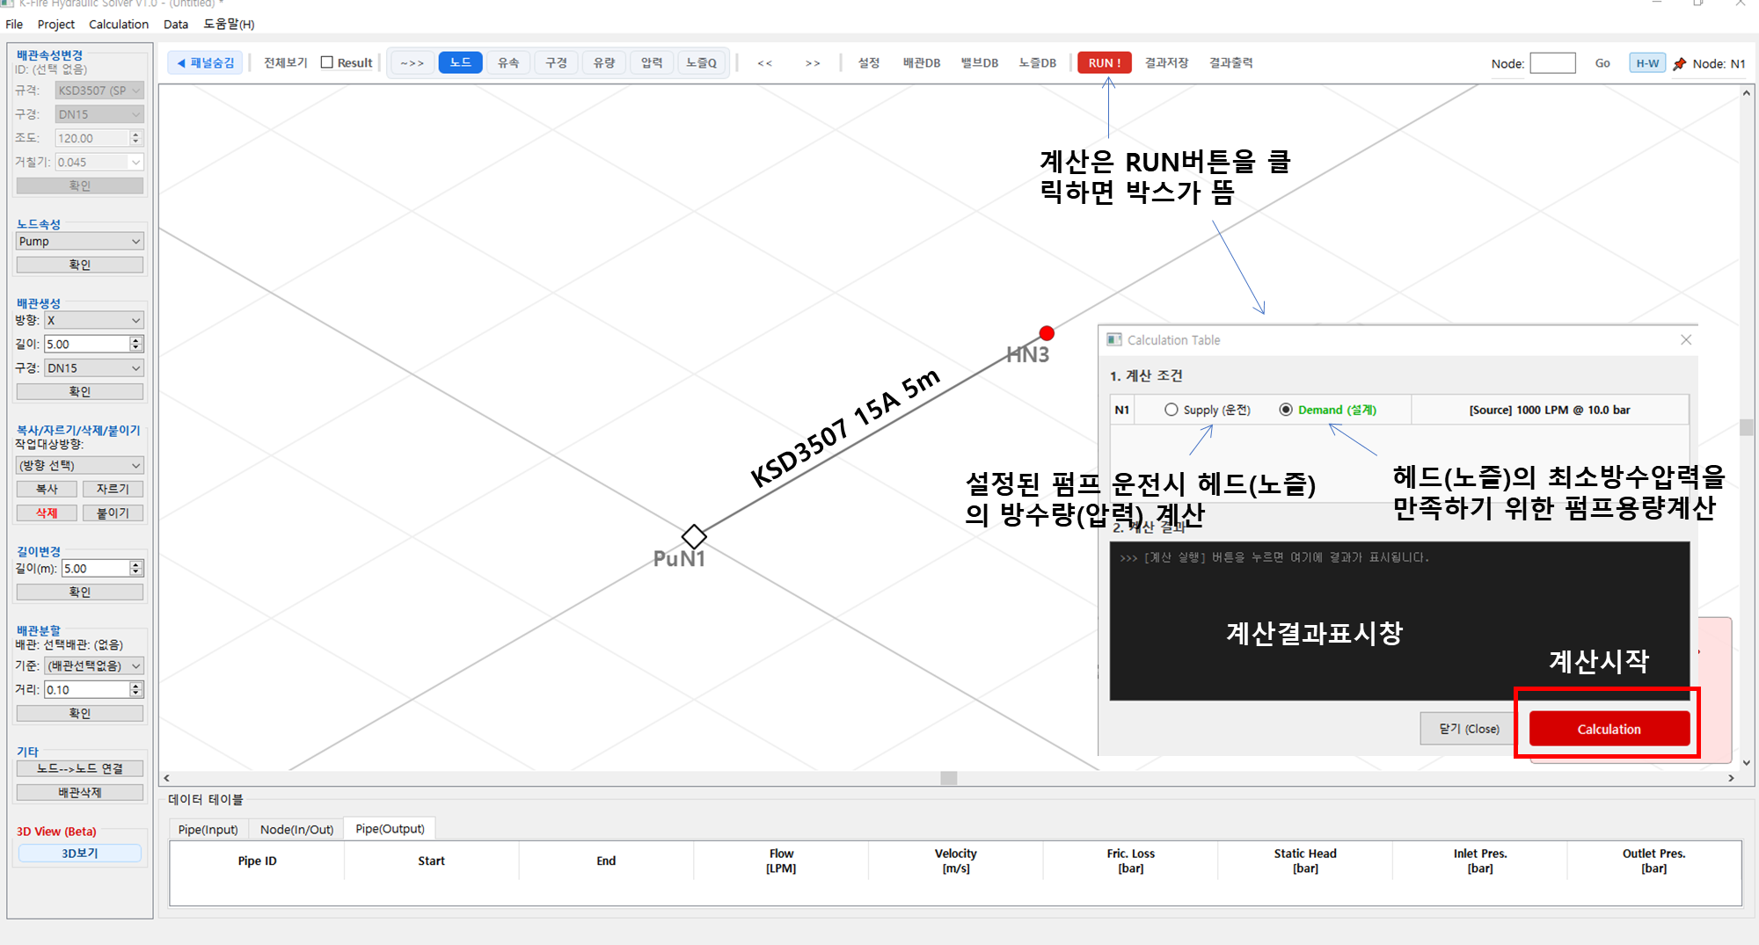Viewport: 1759px width, 945px height.
Task: Open the Project menu
Action: click(55, 25)
